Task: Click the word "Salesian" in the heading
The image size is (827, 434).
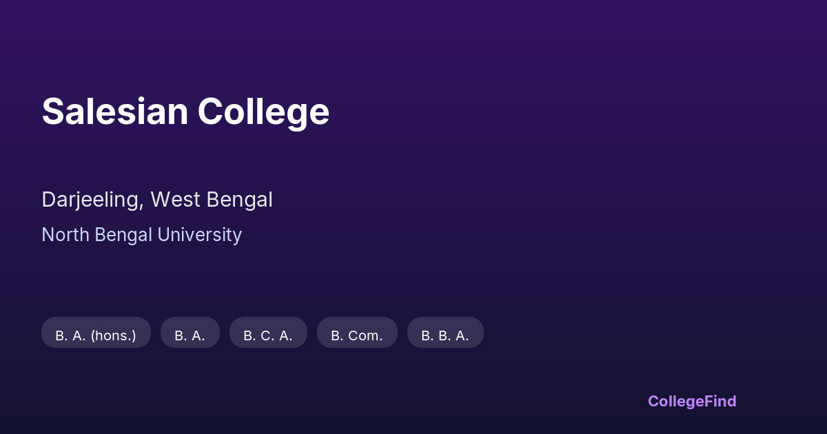Action: coord(114,112)
